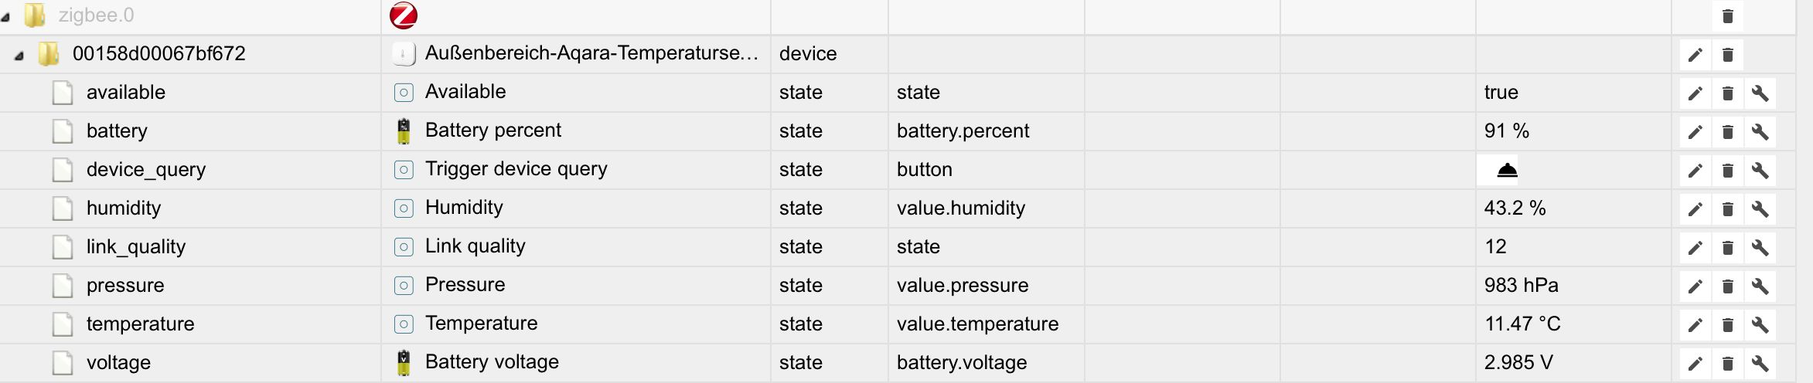Edit the 00158d00067bf672 device object
This screenshot has width=1813, height=383.
pyautogui.click(x=1695, y=55)
